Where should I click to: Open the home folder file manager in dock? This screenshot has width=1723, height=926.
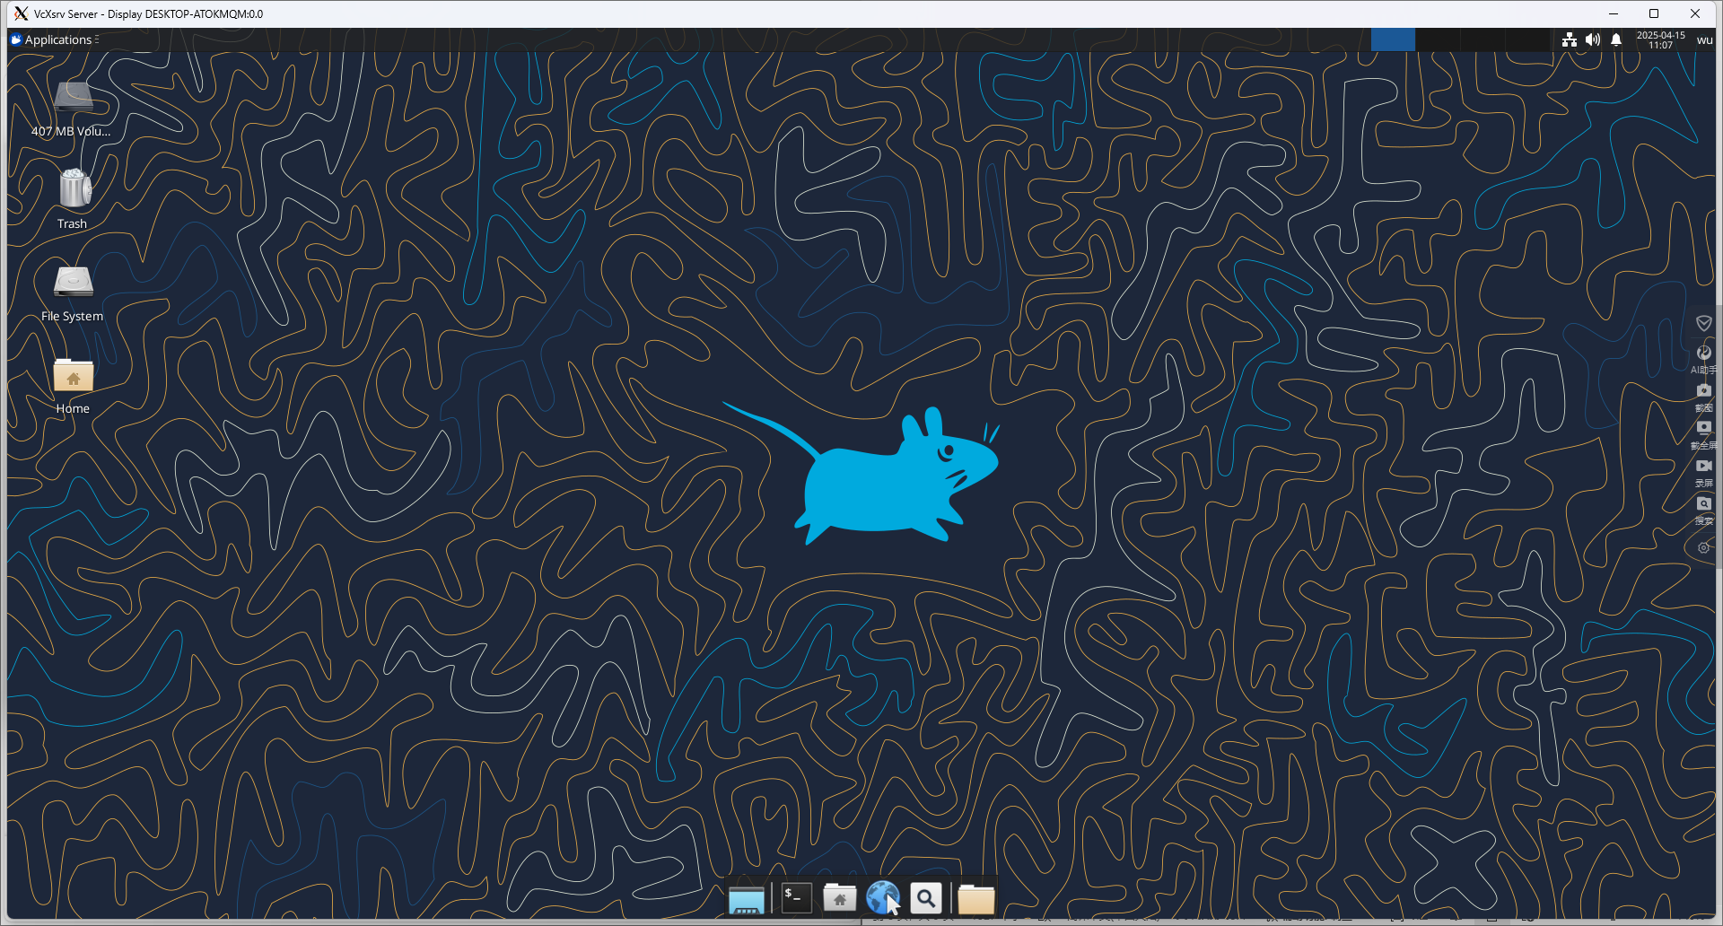(840, 897)
